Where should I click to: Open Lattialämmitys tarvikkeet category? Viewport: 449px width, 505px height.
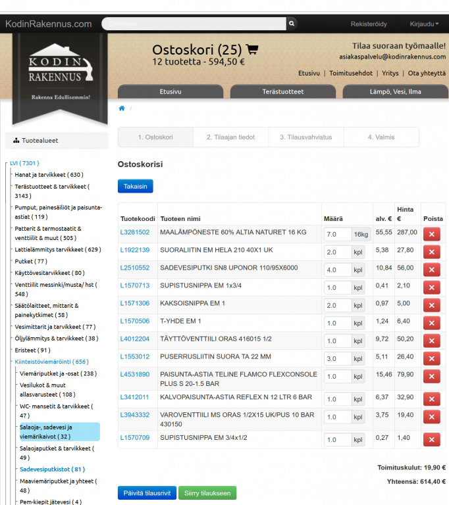[58, 249]
